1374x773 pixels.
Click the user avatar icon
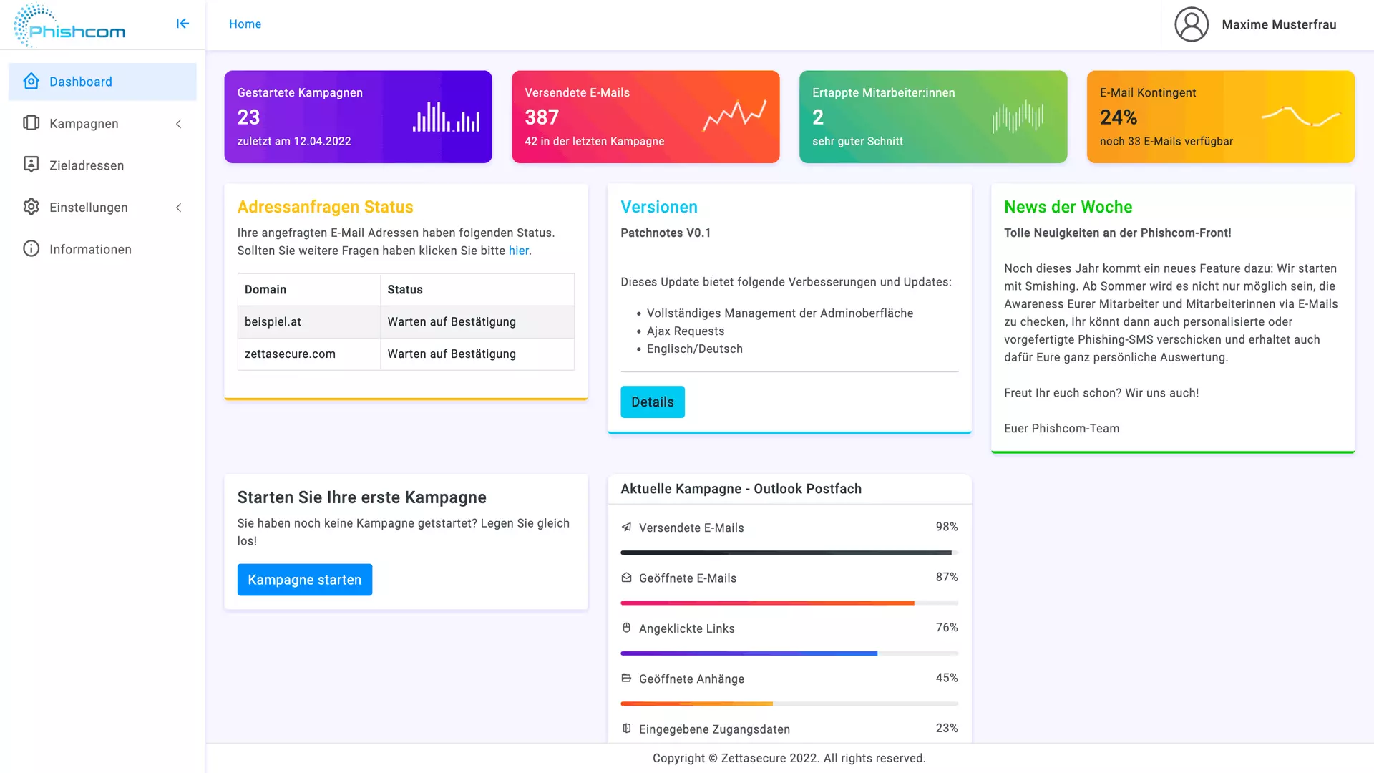click(x=1191, y=24)
